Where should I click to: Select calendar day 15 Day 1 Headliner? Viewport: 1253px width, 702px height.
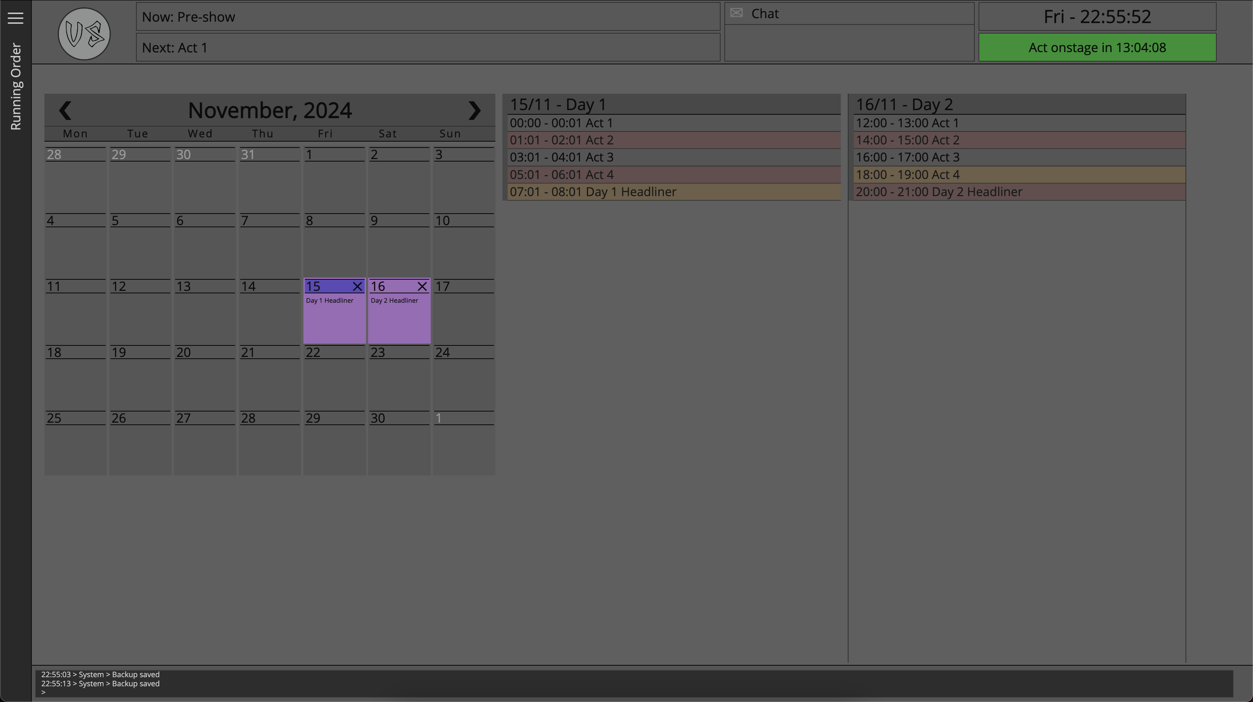tap(334, 311)
